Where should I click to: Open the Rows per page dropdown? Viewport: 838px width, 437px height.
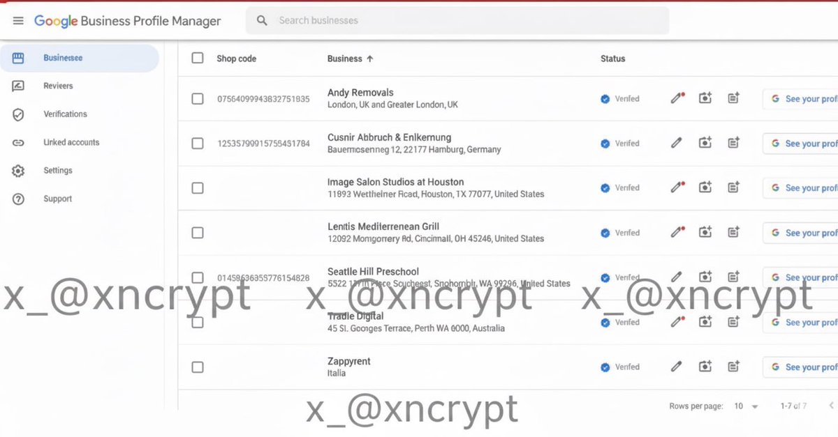(746, 406)
